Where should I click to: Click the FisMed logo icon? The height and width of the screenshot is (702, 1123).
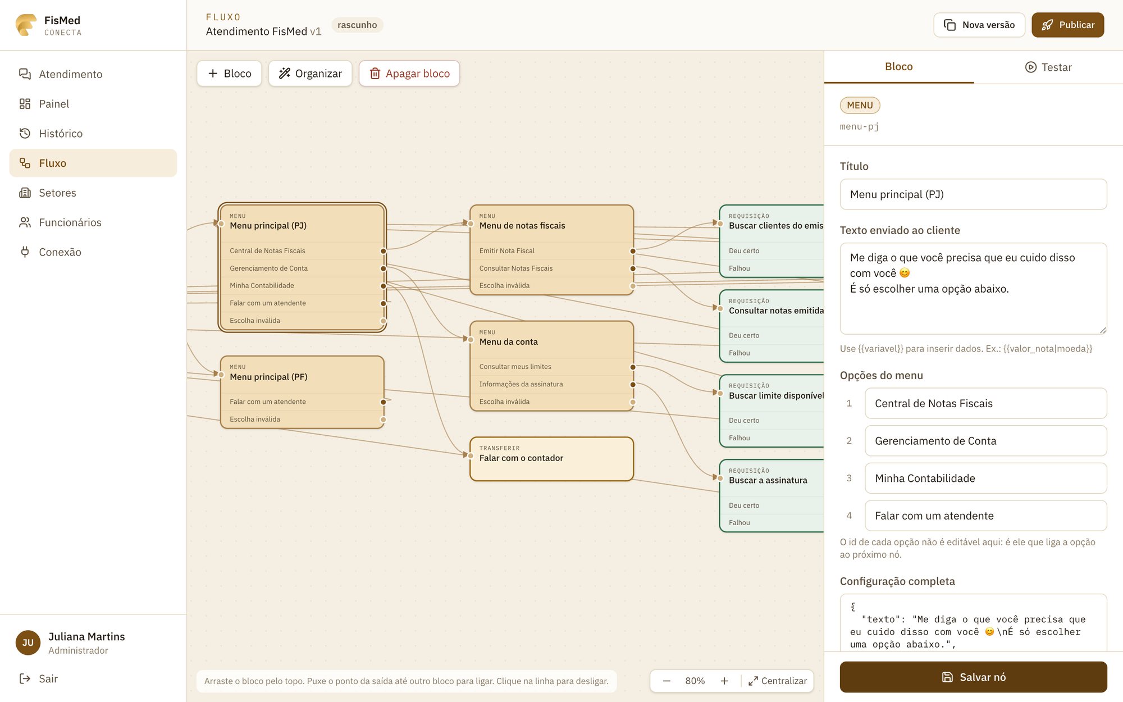tap(26, 25)
